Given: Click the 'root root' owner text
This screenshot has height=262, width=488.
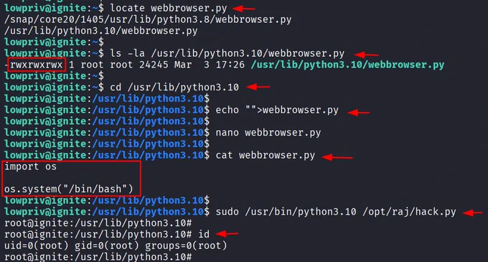Looking at the screenshot, I should point(107,65).
